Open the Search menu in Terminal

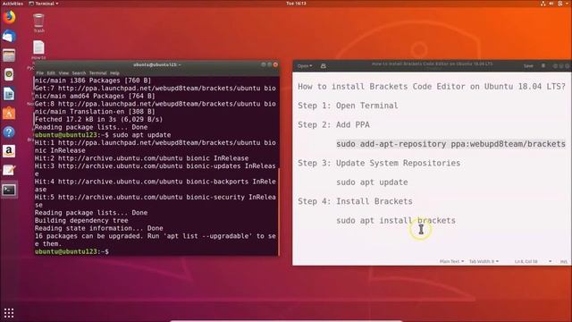point(79,73)
